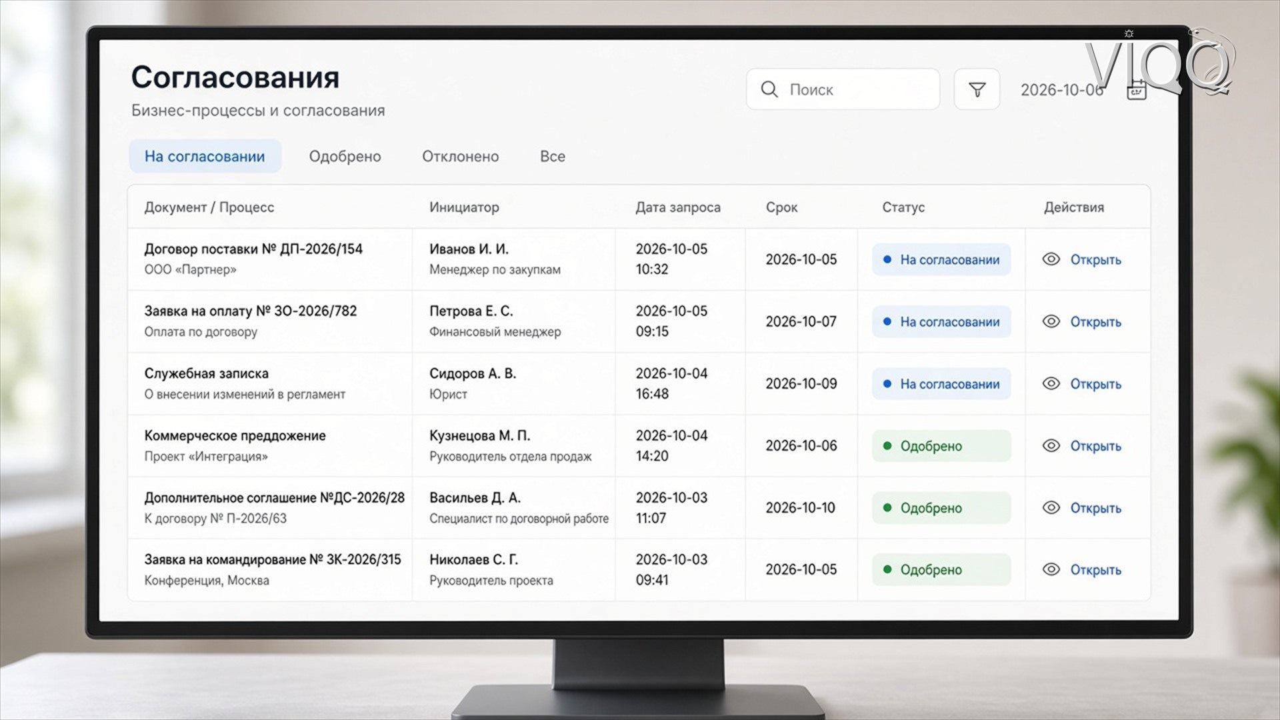Open the calendar icon next to date

[x=1136, y=90]
